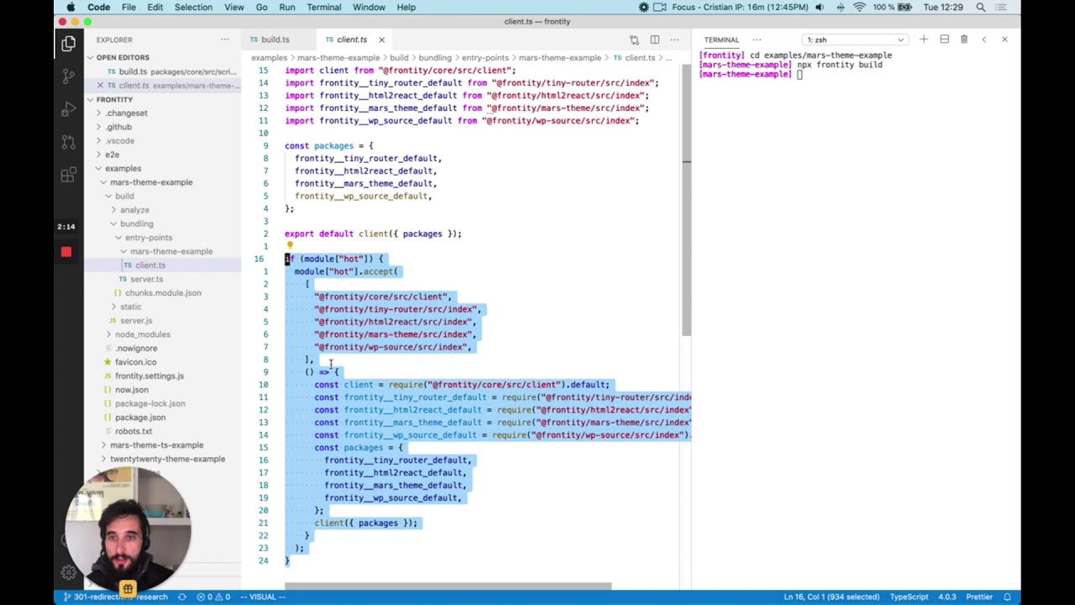Click the editor horizontal scrollbar
Image resolution: width=1075 pixels, height=605 pixels.
[x=448, y=586]
